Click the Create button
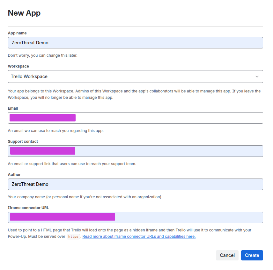Viewport: 273px width, 270px height. pyautogui.click(x=252, y=255)
